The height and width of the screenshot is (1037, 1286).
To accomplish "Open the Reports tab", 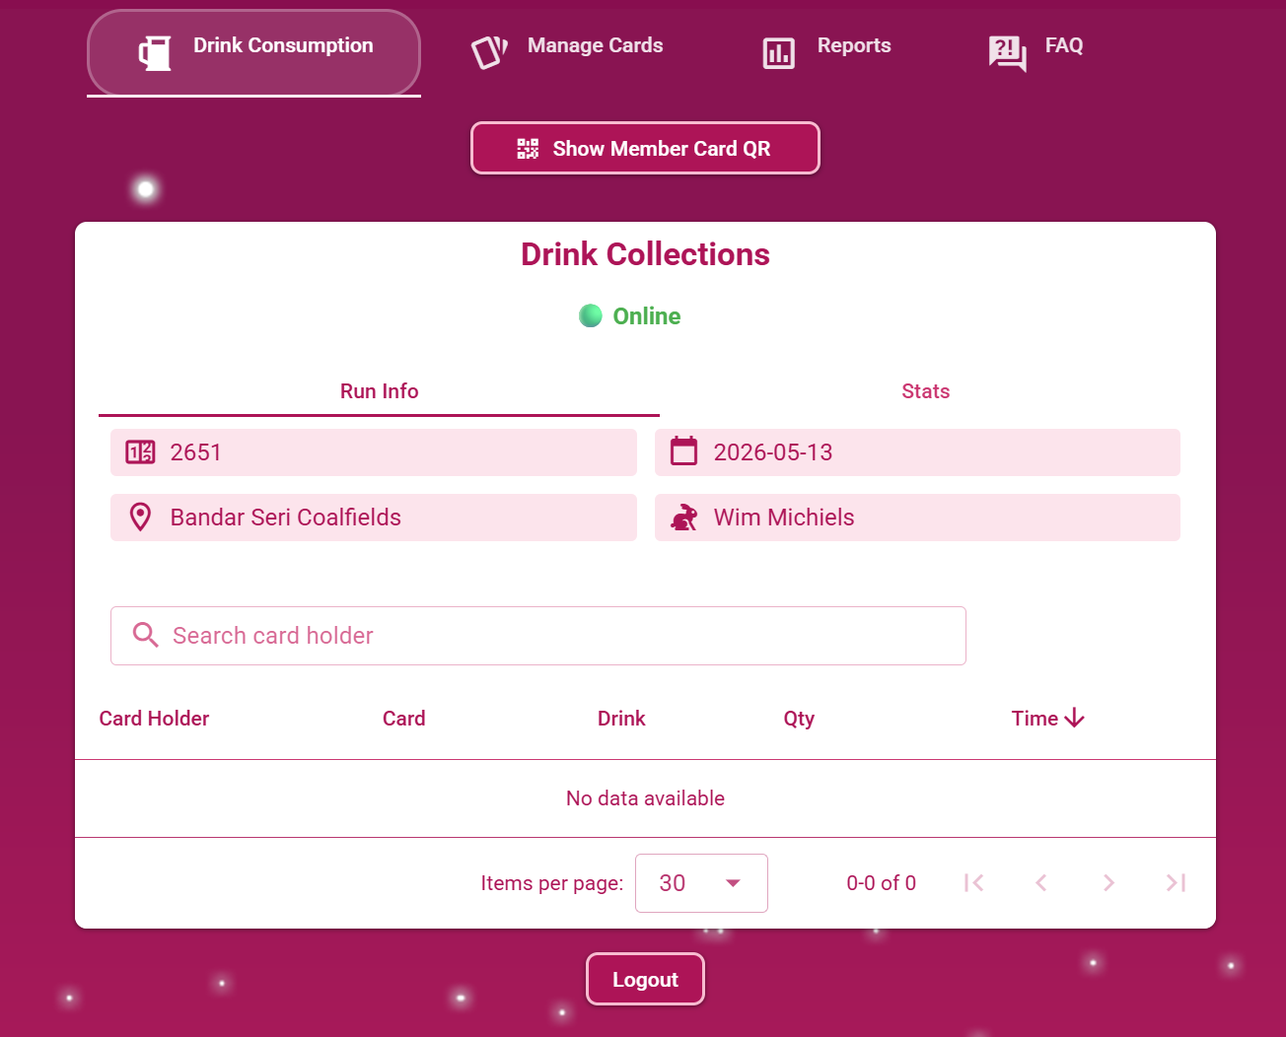I will (826, 53).
